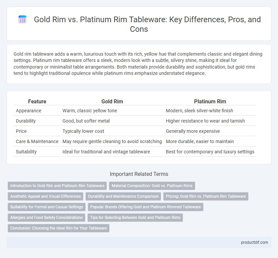
Task: Click 'Best for contemporary and luxury settings' cell
Action: click(210, 152)
